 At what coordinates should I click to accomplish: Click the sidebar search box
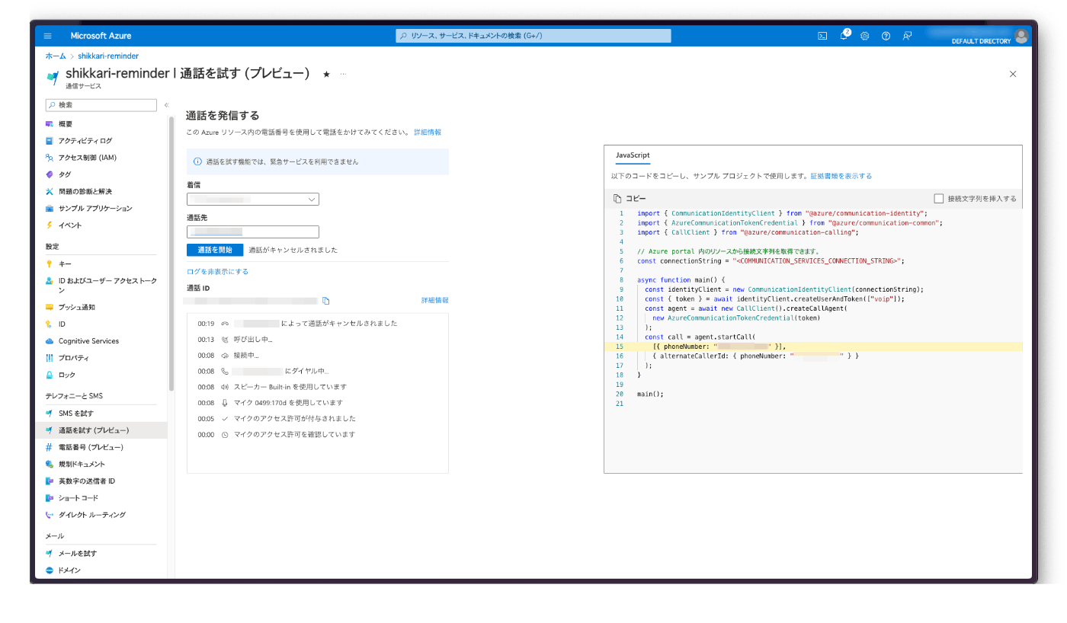[101, 105]
